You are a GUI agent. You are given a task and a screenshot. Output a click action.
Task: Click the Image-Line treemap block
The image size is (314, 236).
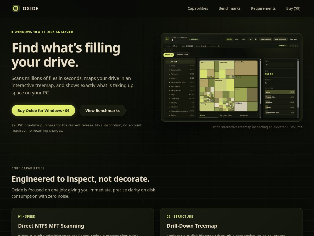tap(227, 65)
